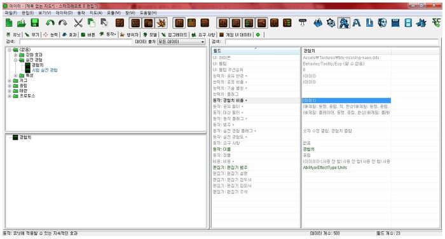Screen dimensions: 445x239
Task: Click the 필드 column header
Action: pyautogui.click(x=256, y=51)
